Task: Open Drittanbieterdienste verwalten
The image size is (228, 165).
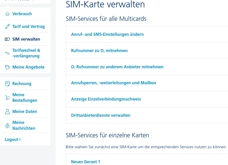Action: click(x=101, y=115)
